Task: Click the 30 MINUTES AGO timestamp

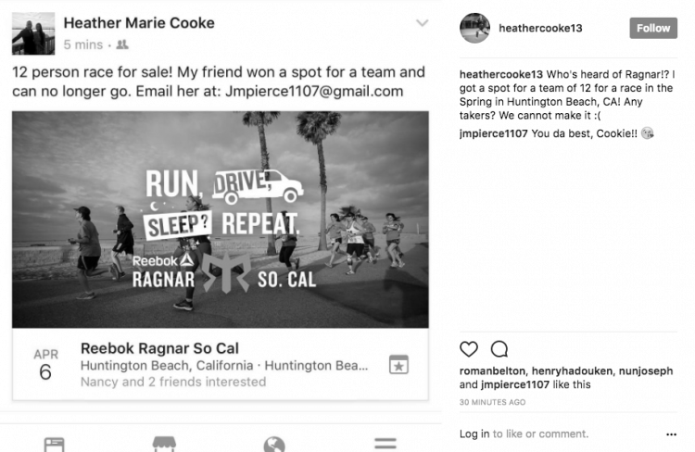Action: click(x=492, y=402)
